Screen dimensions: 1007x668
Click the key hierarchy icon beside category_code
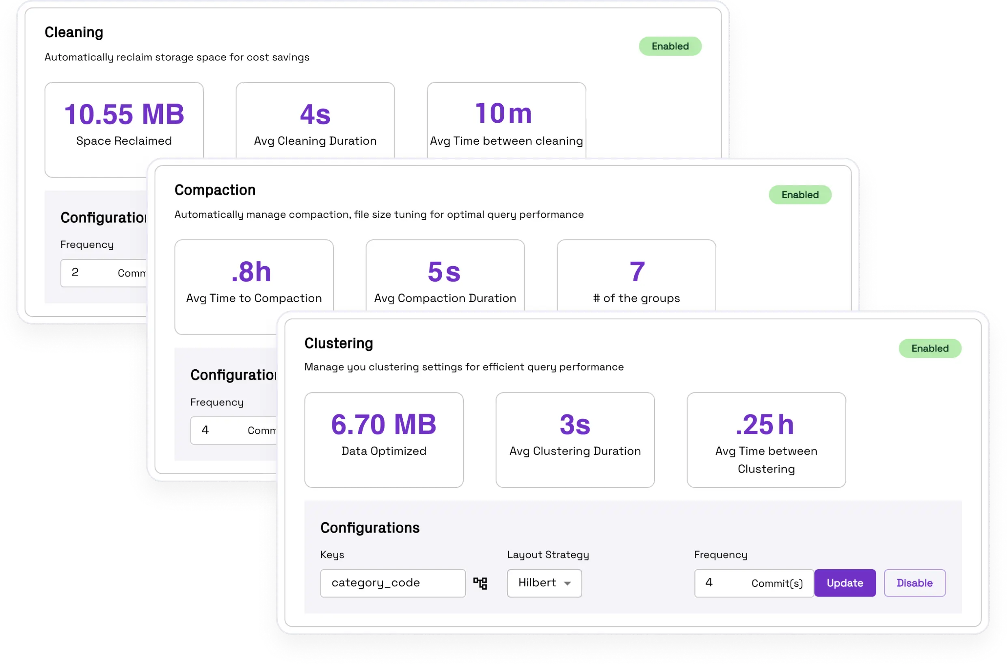point(480,583)
